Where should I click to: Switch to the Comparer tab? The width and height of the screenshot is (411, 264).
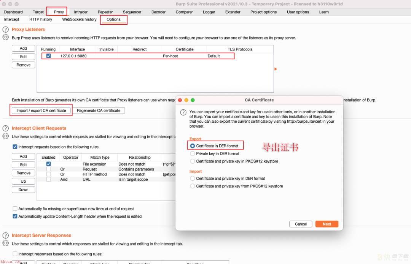tap(184, 12)
